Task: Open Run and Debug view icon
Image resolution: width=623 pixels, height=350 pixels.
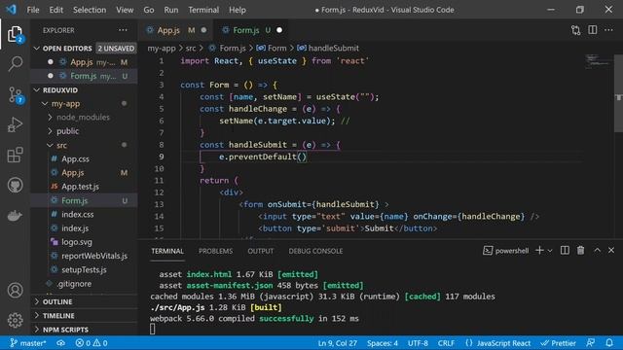Action: click(x=16, y=124)
